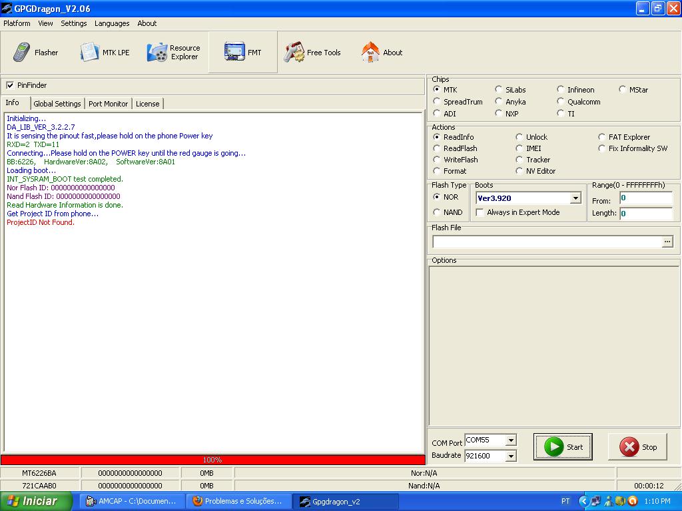Switch to AMCAP taskbar window
This screenshot has height=511, width=682.
[133, 501]
